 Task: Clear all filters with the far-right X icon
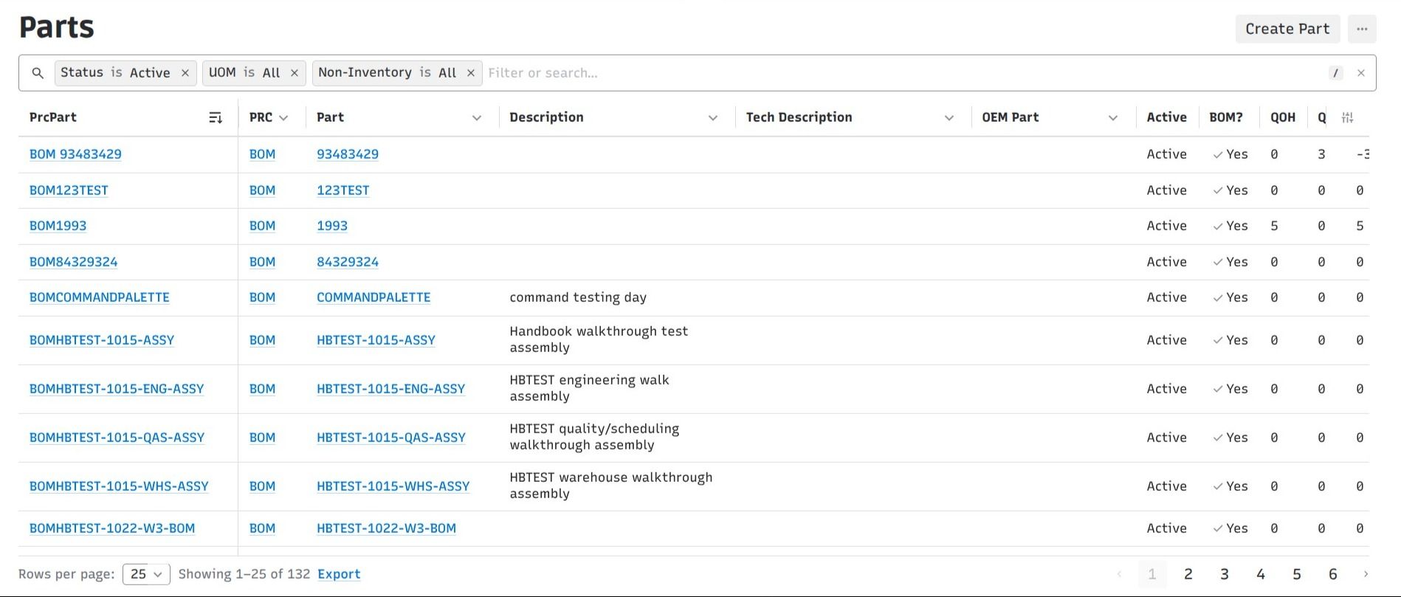pyautogui.click(x=1360, y=73)
